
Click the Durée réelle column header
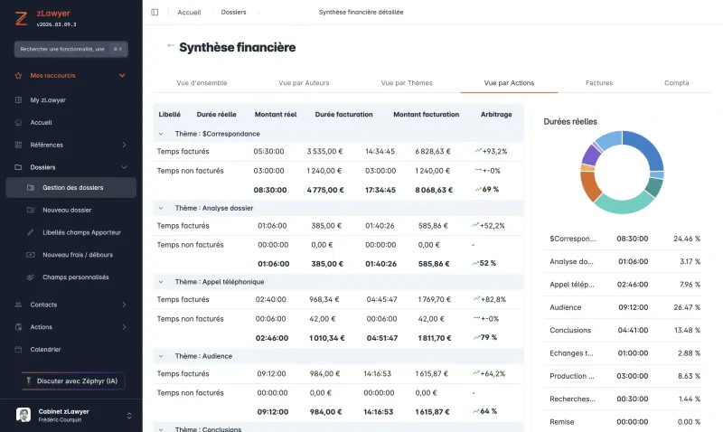coord(216,115)
